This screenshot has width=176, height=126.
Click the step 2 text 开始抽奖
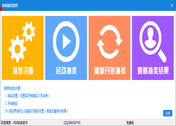pos(11,103)
